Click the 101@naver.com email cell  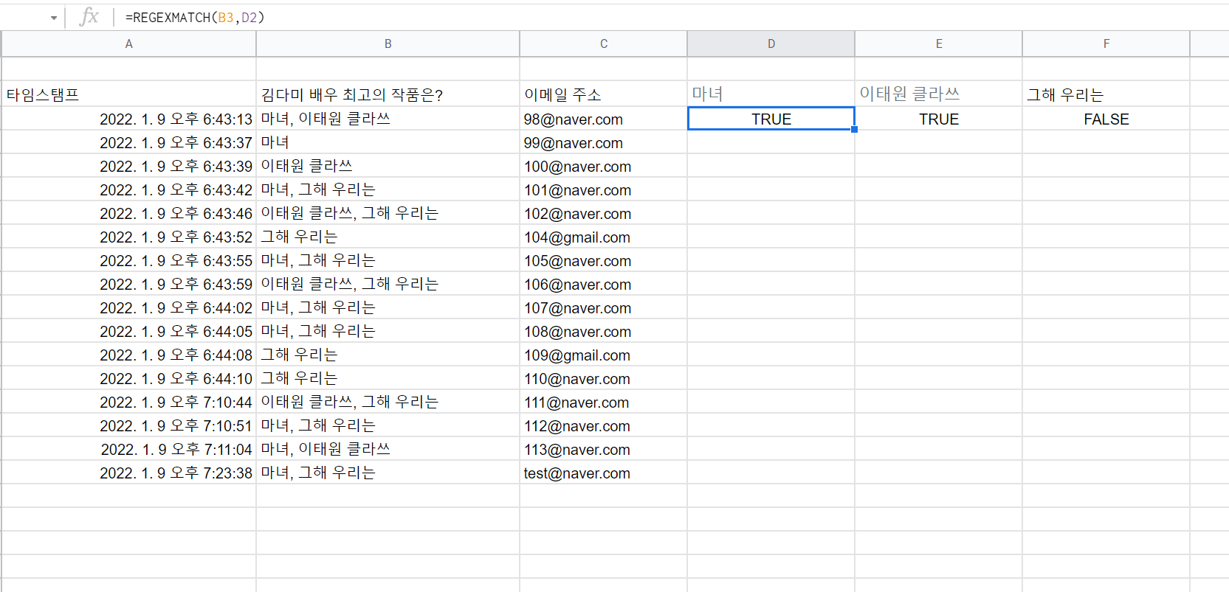pos(603,189)
